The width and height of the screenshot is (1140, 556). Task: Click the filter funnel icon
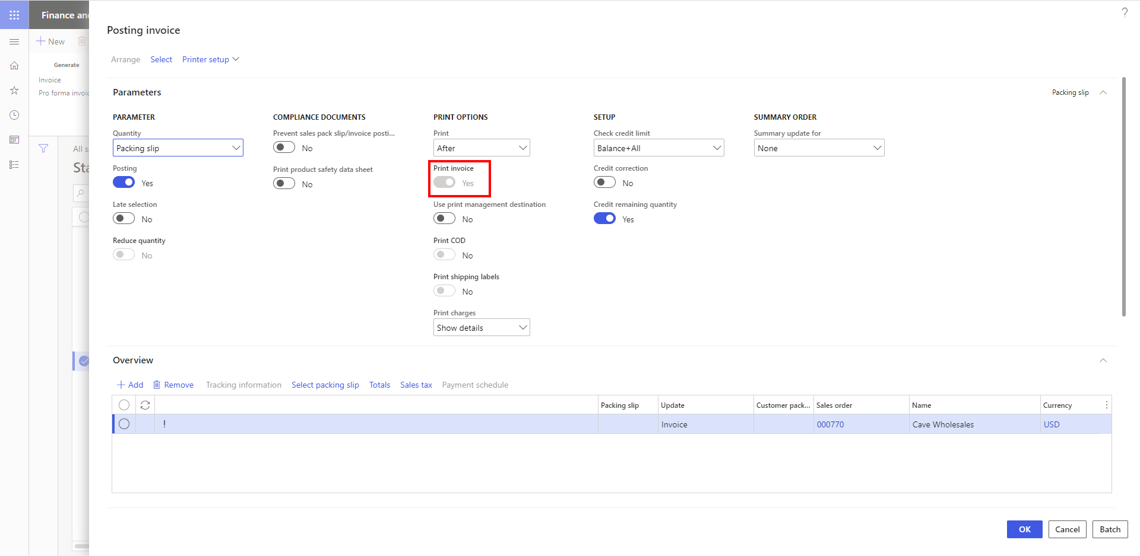43,148
